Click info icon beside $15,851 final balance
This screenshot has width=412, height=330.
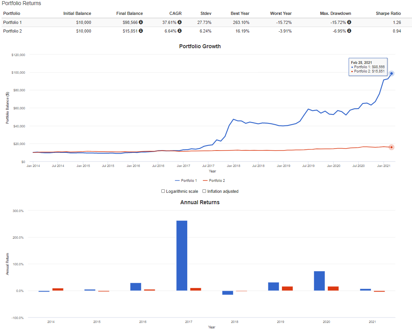(x=141, y=31)
